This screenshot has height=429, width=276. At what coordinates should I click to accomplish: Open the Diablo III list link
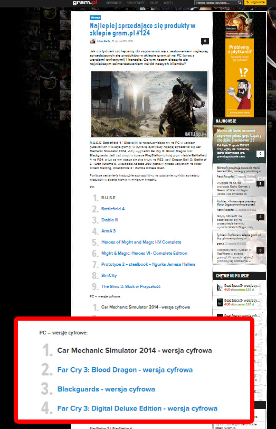tap(110, 220)
